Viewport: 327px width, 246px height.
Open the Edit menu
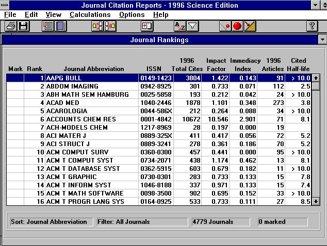click(31, 15)
